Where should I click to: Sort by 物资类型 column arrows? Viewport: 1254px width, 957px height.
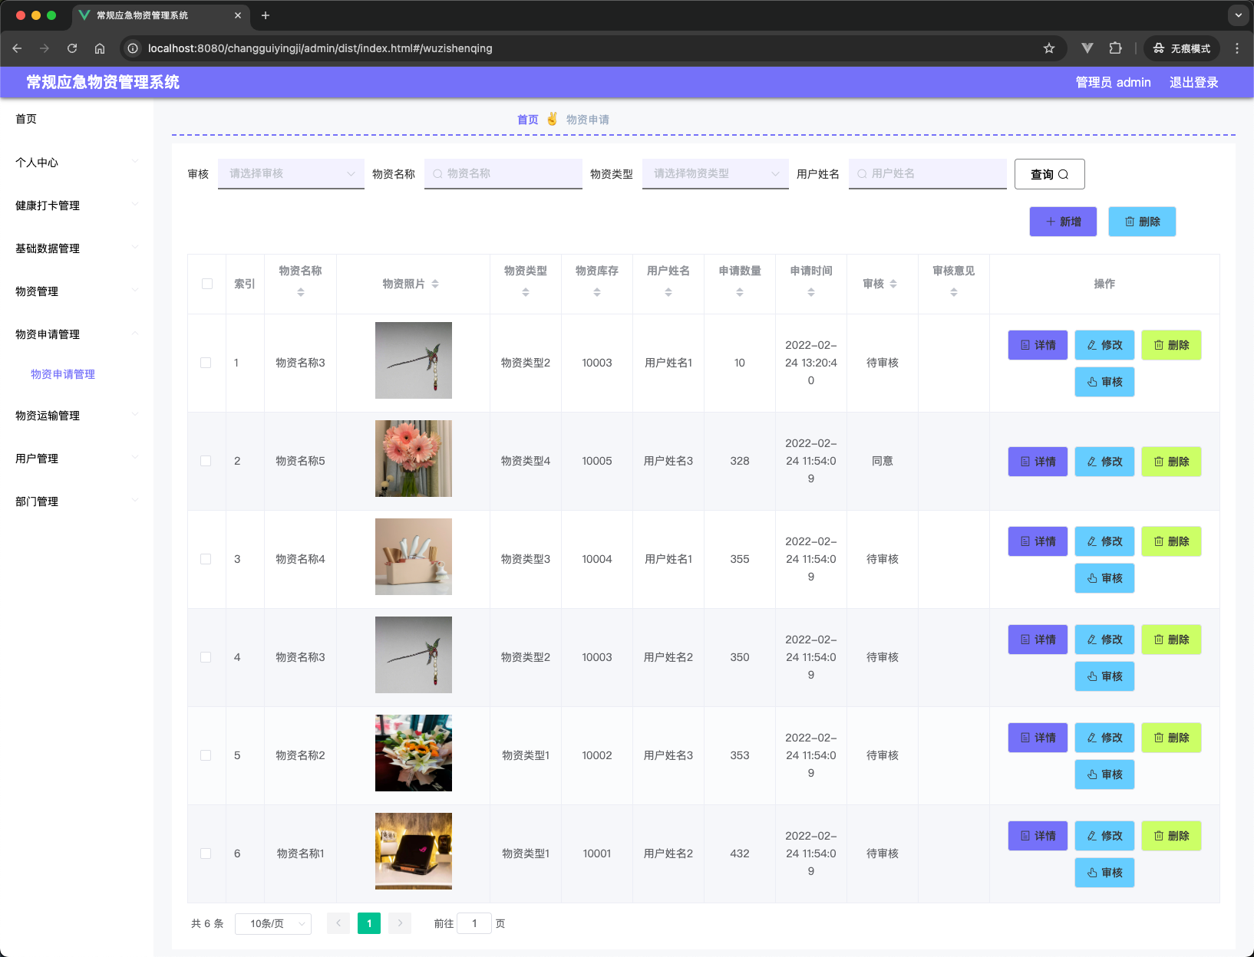click(526, 292)
